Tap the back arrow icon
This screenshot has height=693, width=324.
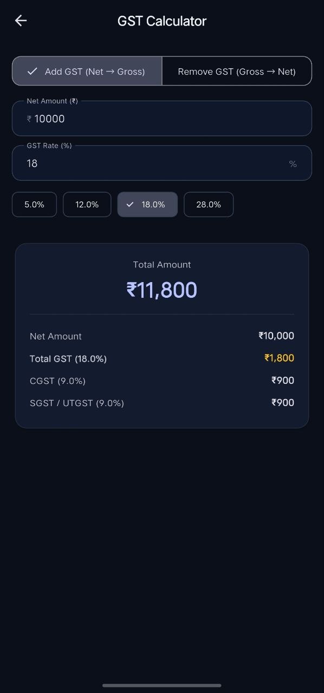(x=21, y=21)
